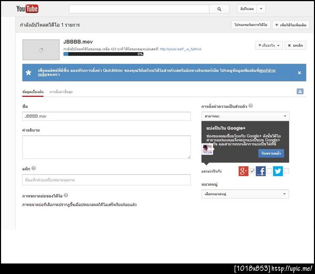Uncheck the Google+ sharing checkbox
315x274 pixels.
click(x=253, y=171)
